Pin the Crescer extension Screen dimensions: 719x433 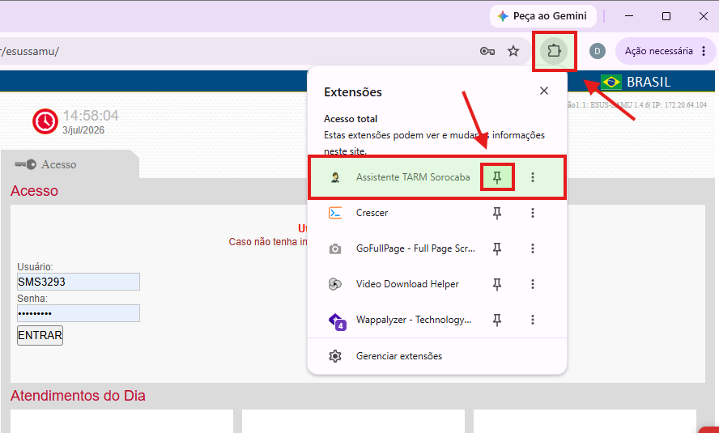[x=497, y=213]
